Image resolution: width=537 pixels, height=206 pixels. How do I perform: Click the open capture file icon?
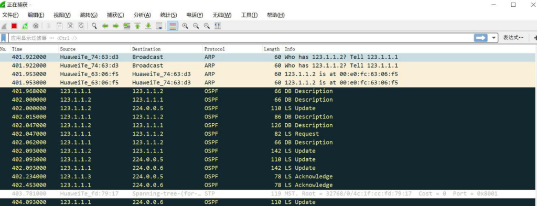coord(49,26)
